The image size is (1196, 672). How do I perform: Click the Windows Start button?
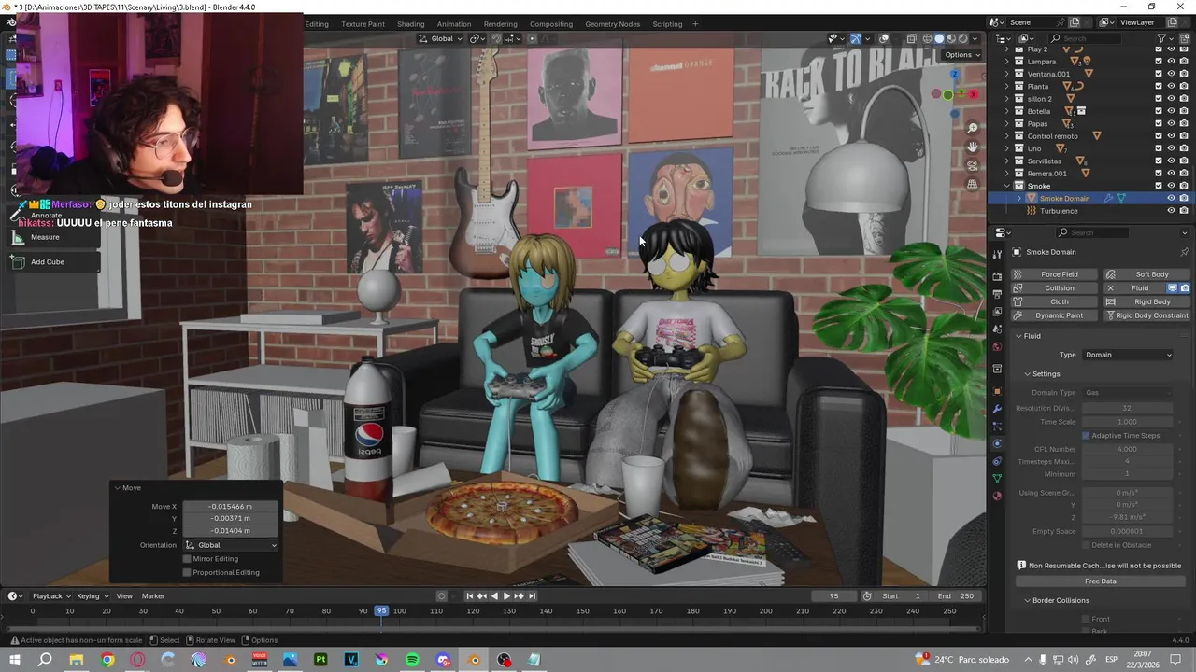(x=14, y=660)
